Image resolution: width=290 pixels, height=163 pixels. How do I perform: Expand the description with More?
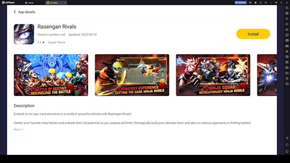18,129
